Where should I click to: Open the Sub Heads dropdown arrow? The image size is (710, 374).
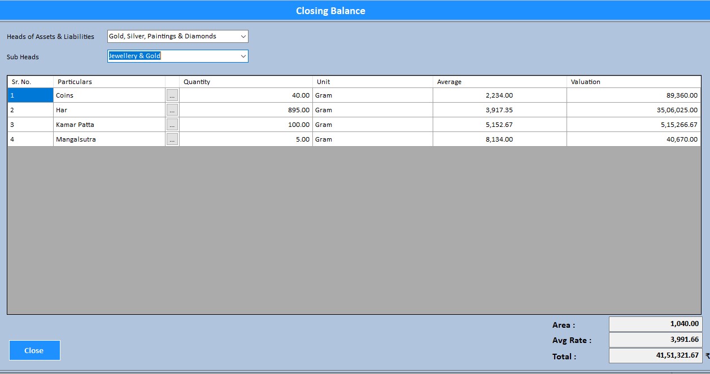point(243,56)
